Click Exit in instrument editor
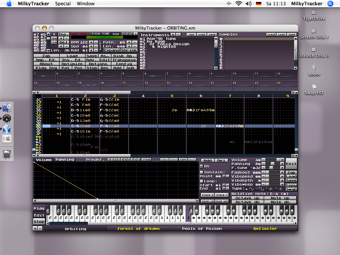 click(291, 164)
